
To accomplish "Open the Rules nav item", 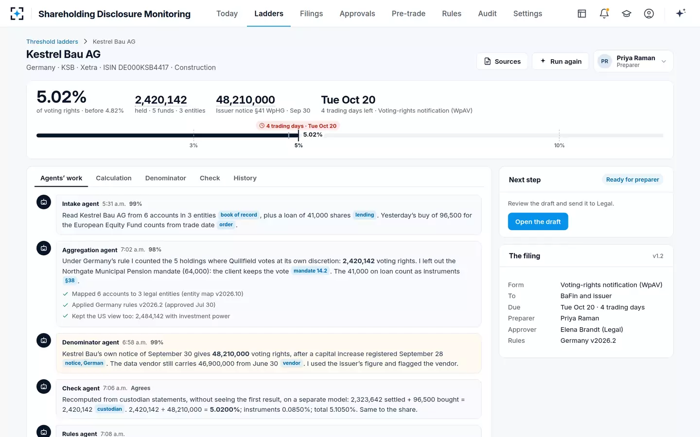I will pyautogui.click(x=452, y=14).
